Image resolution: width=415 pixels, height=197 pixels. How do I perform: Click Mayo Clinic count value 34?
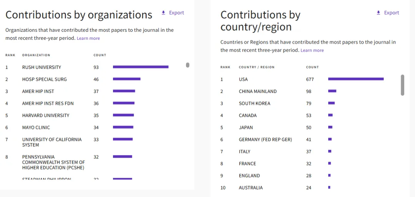pyautogui.click(x=96, y=127)
